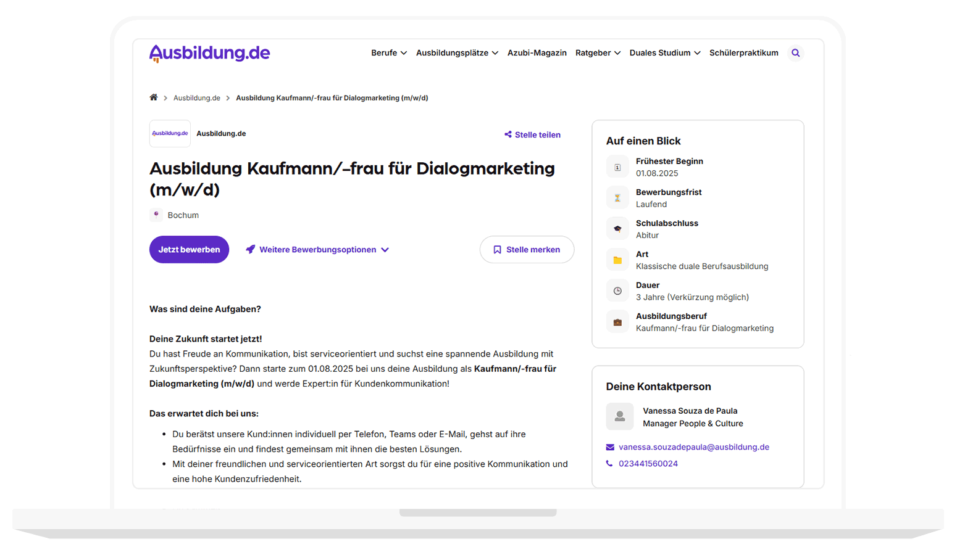Click the phone icon in the contact card
The width and height of the screenshot is (957, 555).
[x=609, y=463]
